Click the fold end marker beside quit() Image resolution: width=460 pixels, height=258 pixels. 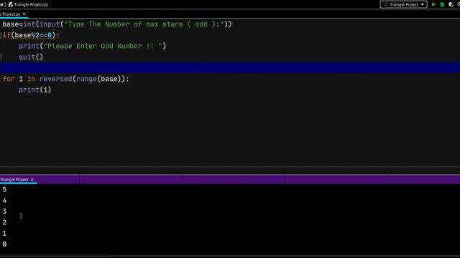click(x=1, y=57)
